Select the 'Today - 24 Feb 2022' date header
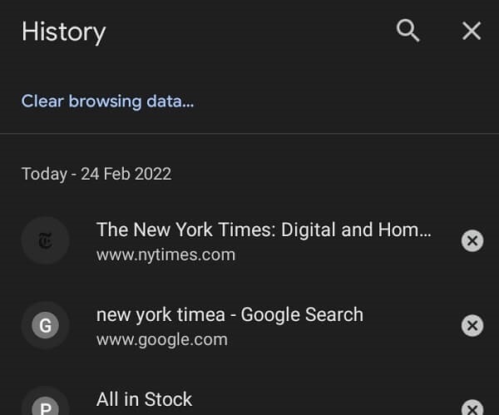Image resolution: width=499 pixels, height=415 pixels. point(96,175)
